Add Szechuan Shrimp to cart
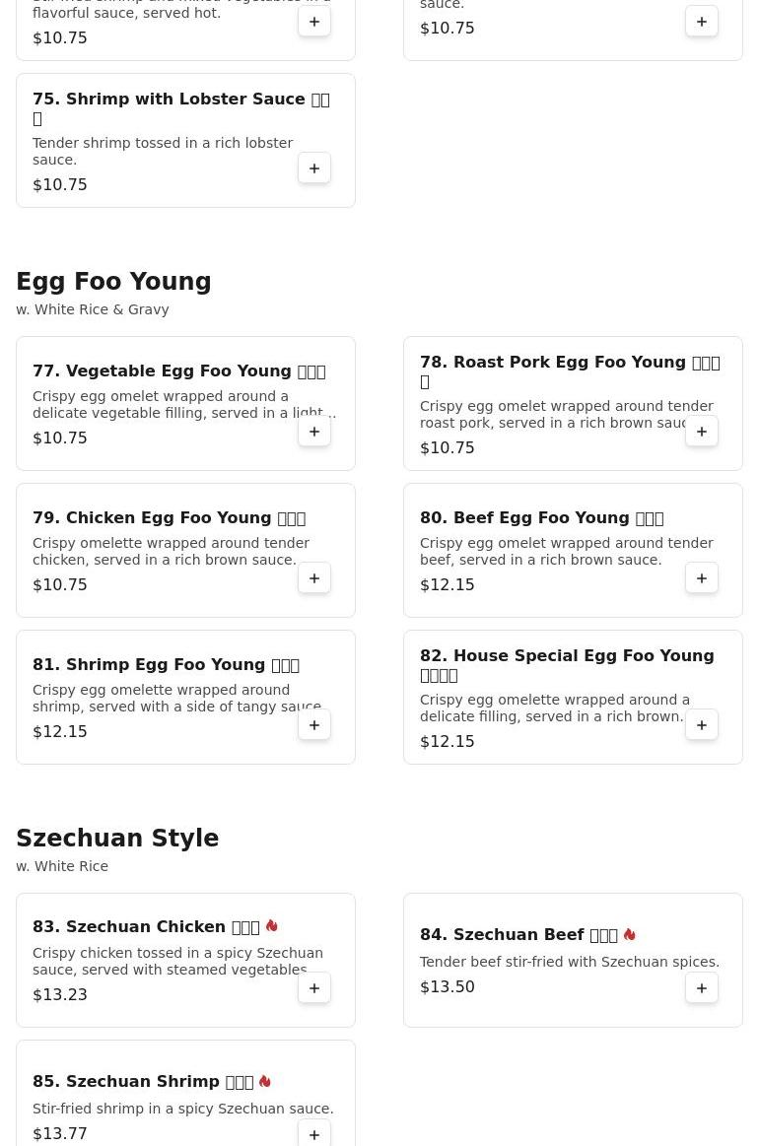The width and height of the screenshot is (759, 1146). [314, 1134]
